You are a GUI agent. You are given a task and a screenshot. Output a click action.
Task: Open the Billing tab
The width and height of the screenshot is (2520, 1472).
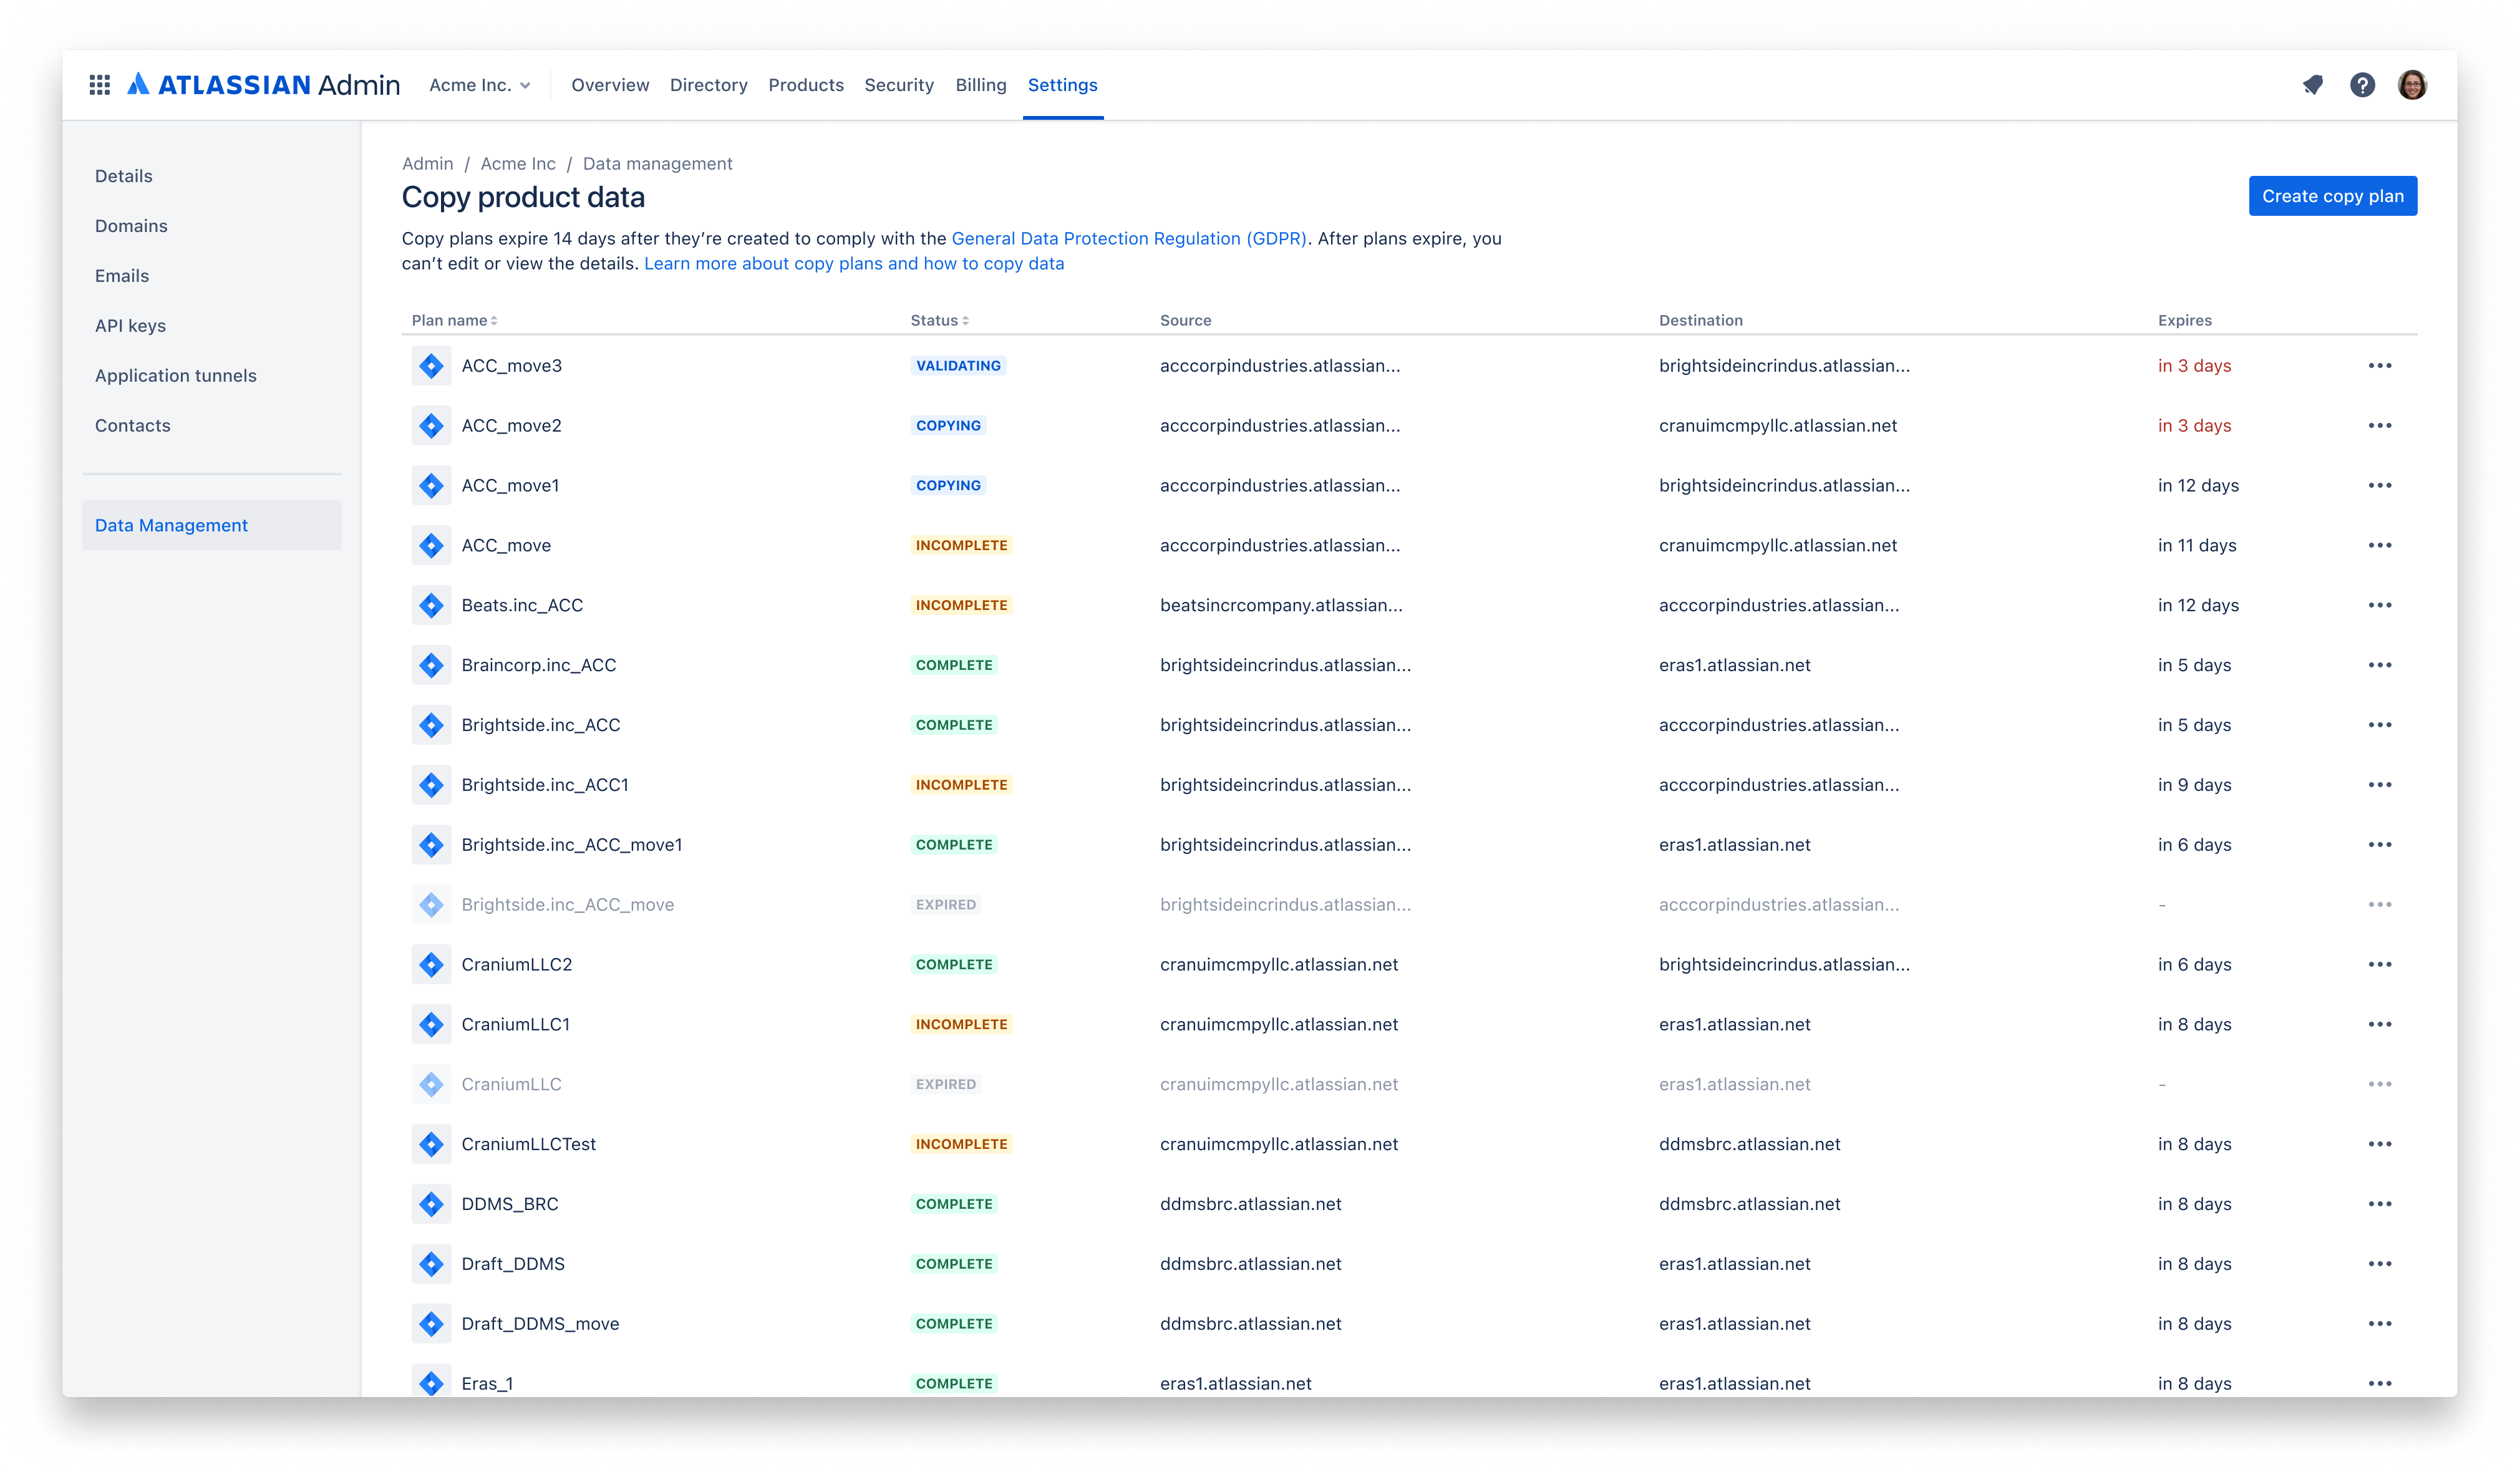point(981,85)
